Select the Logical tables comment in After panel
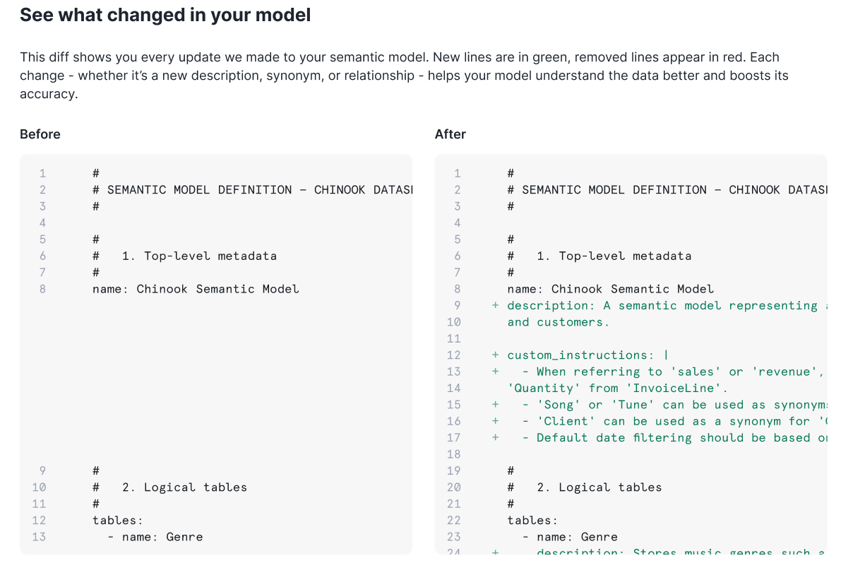This screenshot has width=853, height=575. pos(600,487)
